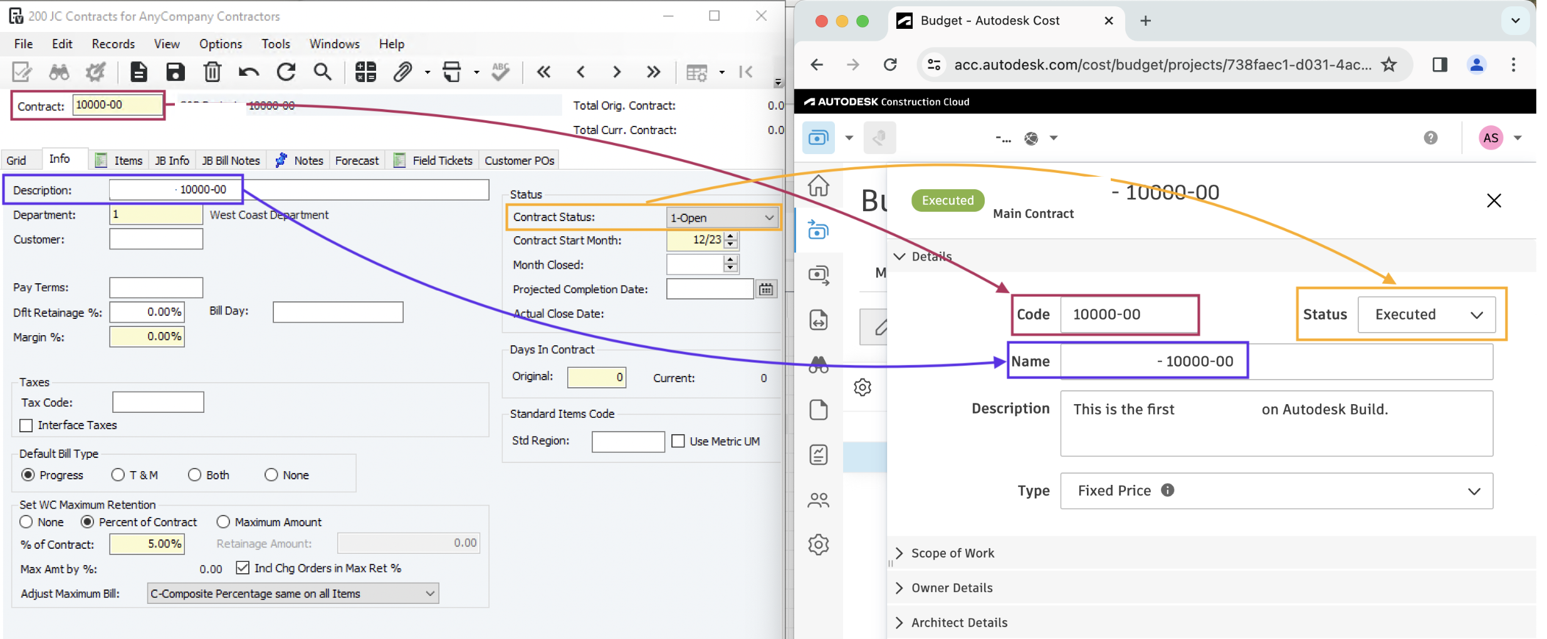Click the paperclip attachments icon

(402, 72)
